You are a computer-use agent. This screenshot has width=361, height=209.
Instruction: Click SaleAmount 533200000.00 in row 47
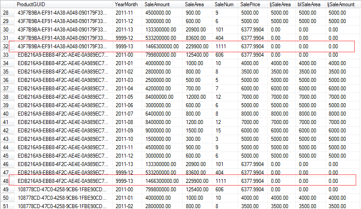tap(161, 173)
